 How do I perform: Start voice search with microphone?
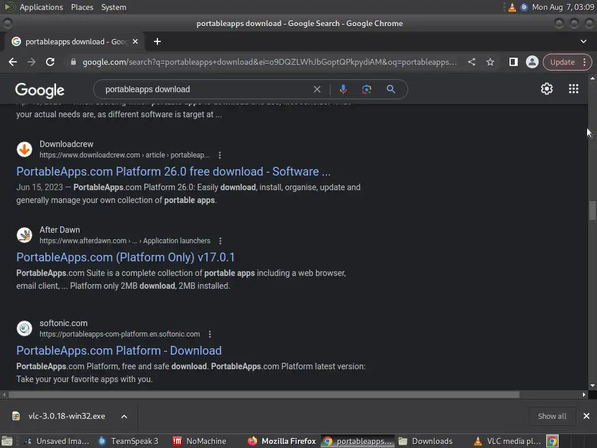pos(343,89)
